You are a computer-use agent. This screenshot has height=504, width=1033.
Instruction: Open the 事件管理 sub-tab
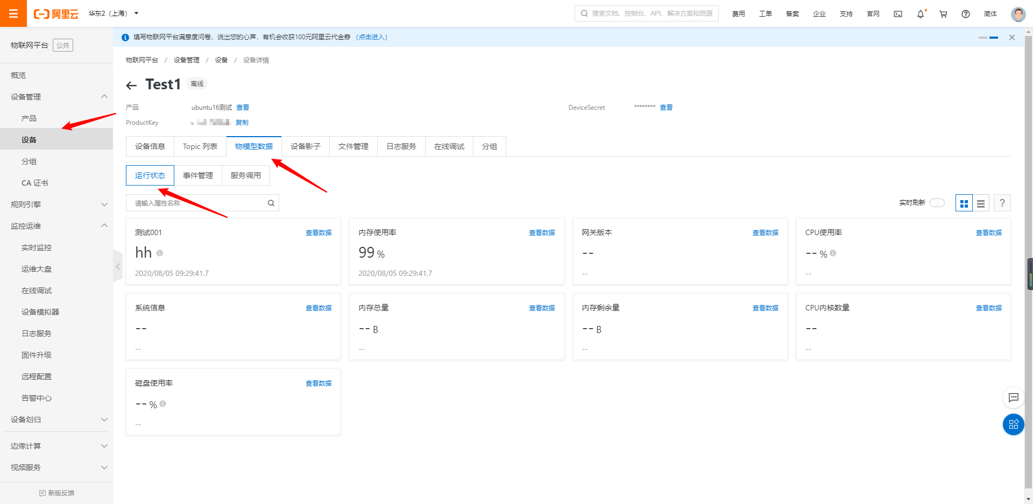[198, 175]
